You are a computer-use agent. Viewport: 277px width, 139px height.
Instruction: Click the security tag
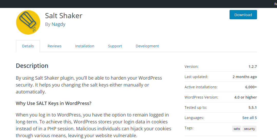coord(249,129)
